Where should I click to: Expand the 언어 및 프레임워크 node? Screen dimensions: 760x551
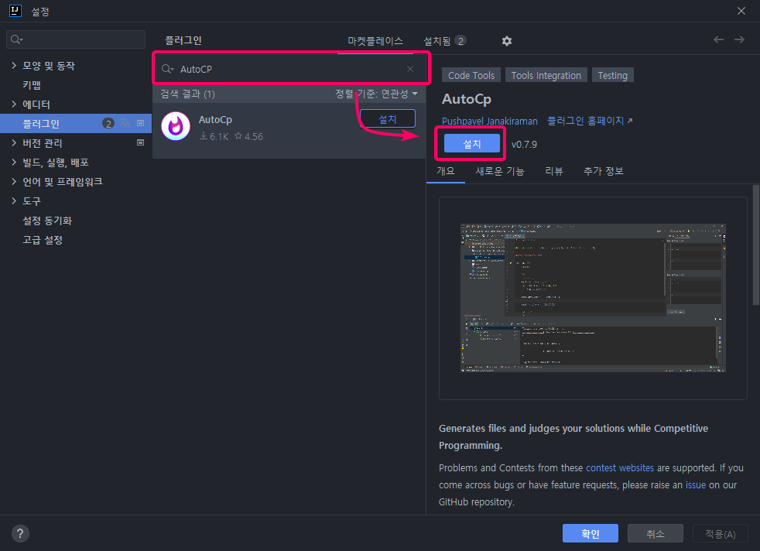pyautogui.click(x=14, y=182)
